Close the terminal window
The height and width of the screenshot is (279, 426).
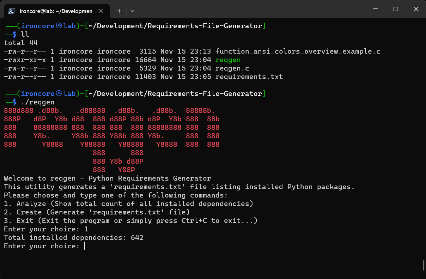point(416,9)
